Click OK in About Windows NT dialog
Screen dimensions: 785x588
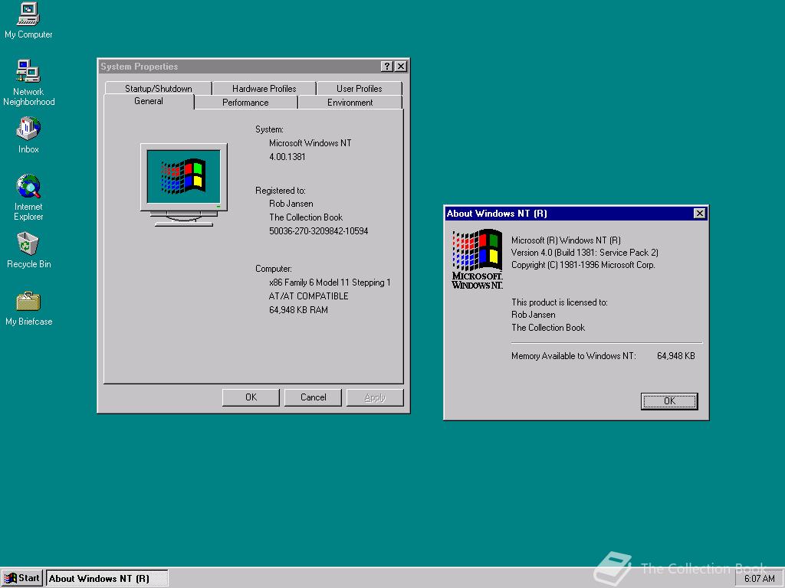pyautogui.click(x=669, y=401)
